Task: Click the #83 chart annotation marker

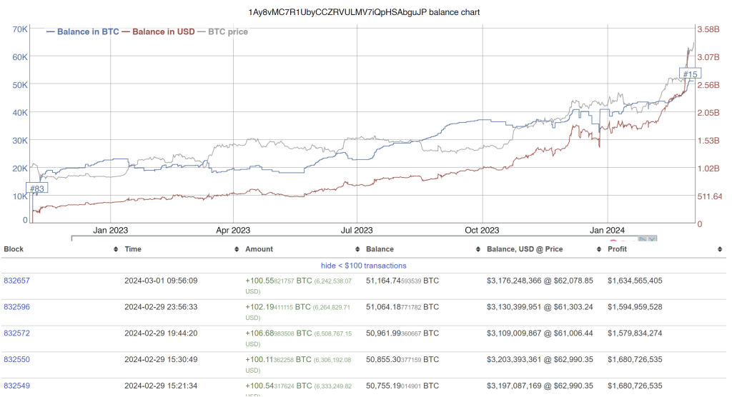Action: click(37, 189)
